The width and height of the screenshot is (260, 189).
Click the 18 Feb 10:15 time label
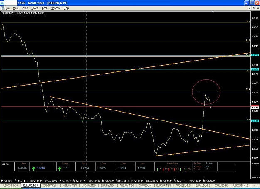166,181
